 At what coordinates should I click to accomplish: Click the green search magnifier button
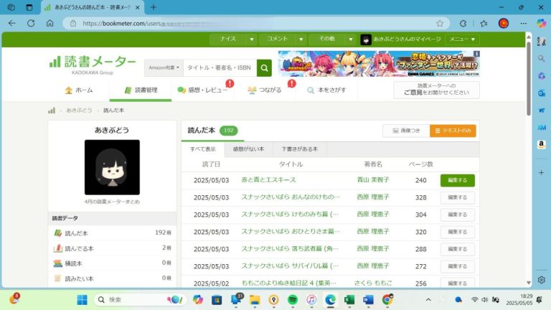[x=264, y=68]
